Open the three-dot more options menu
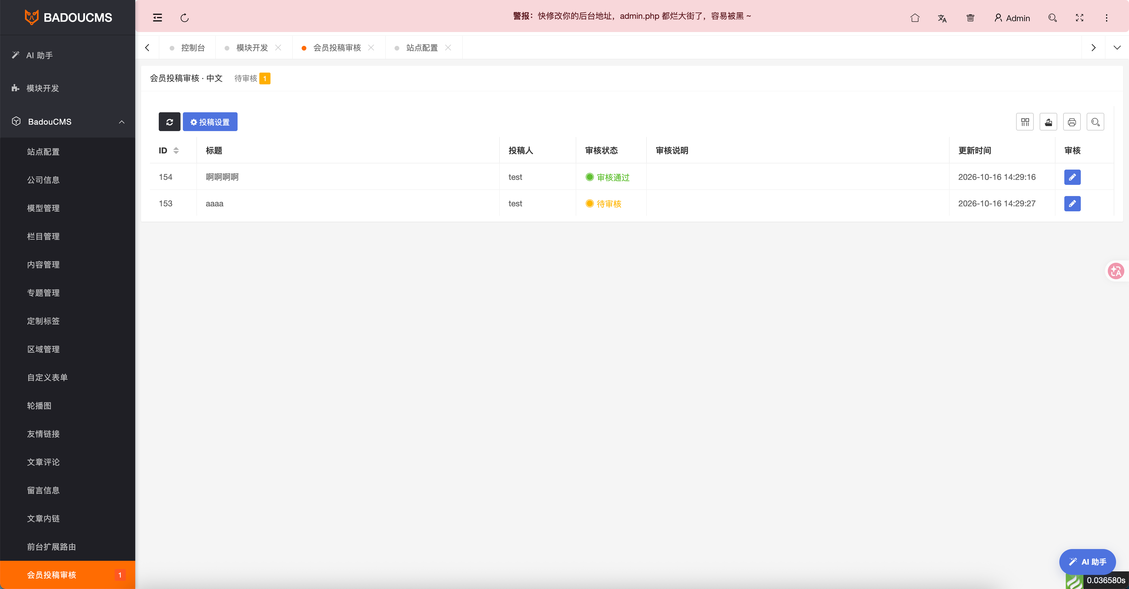Screen dimensions: 1129x589 tap(1106, 18)
